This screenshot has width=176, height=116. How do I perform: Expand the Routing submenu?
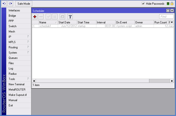click(x=18, y=47)
